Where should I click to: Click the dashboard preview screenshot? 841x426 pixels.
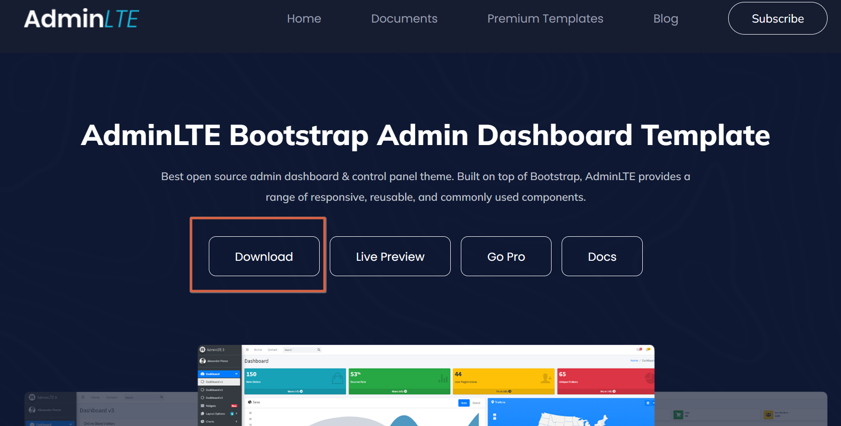point(426,385)
